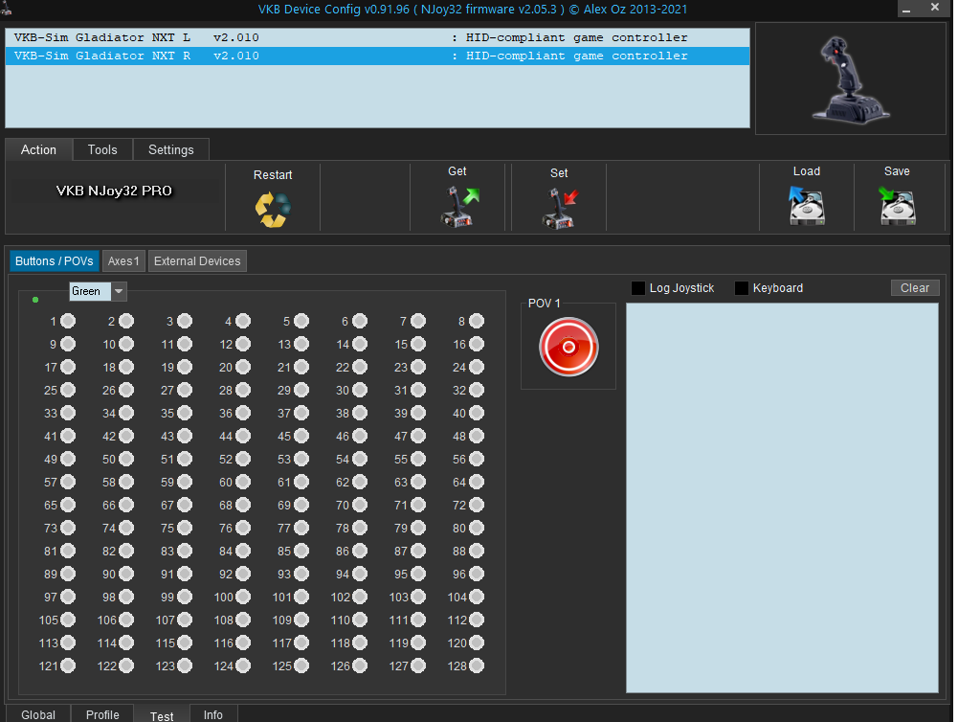Select VKB-Sim Gladiator NXT R device row
The height and width of the screenshot is (722, 958).
(x=377, y=56)
